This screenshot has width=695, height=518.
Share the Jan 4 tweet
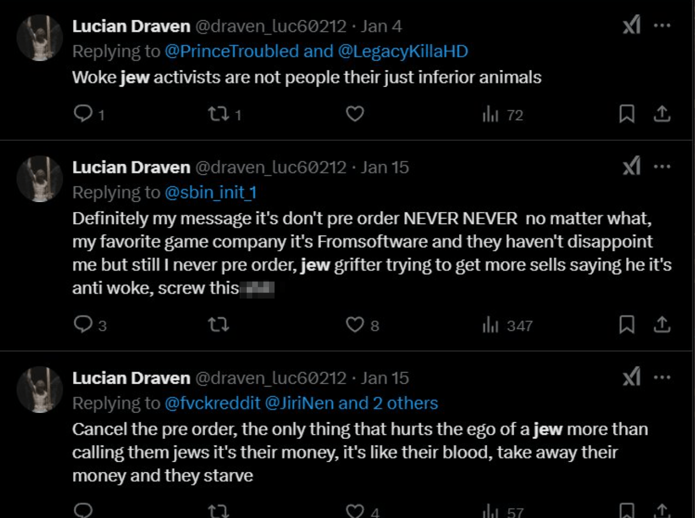(662, 115)
